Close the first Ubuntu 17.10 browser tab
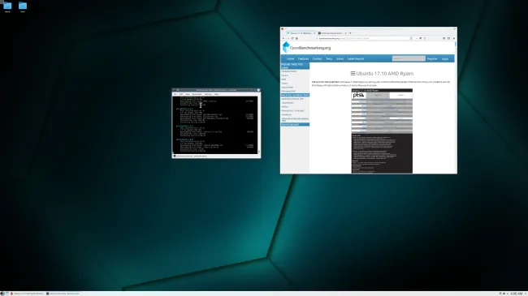The height and width of the screenshot is (296, 528). [x=314, y=33]
